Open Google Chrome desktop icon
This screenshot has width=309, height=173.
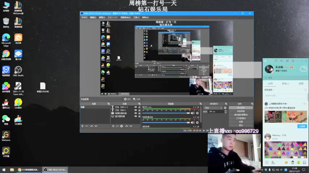6,55
